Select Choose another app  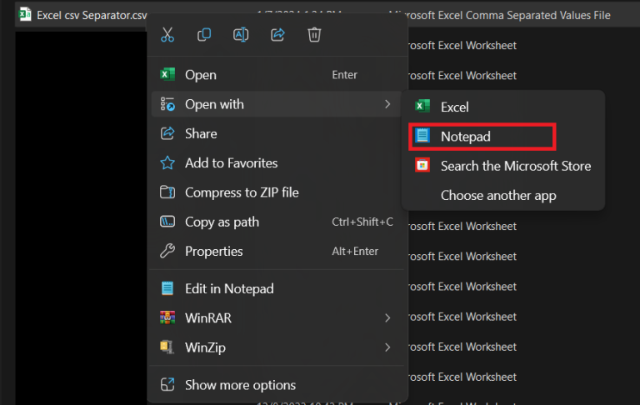click(497, 196)
